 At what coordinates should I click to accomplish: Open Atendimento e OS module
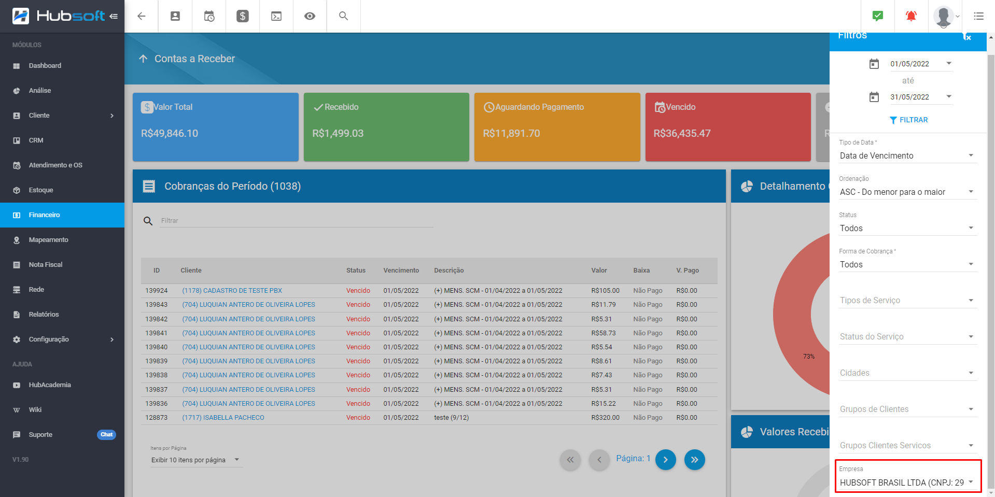(x=62, y=165)
